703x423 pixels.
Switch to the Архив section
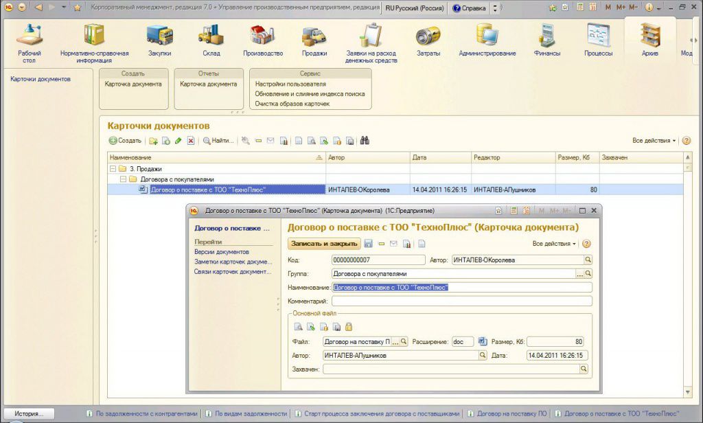(649, 41)
